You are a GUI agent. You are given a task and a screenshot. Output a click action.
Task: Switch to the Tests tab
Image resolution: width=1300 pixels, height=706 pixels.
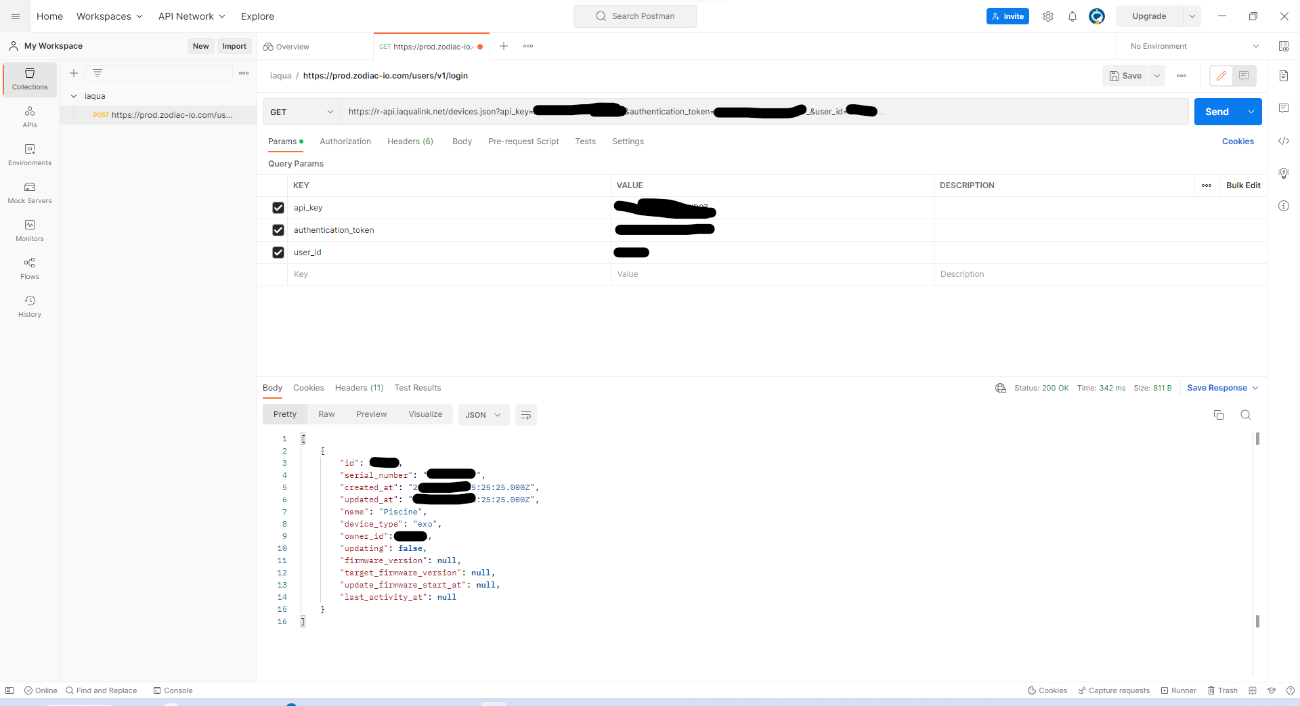tap(586, 141)
